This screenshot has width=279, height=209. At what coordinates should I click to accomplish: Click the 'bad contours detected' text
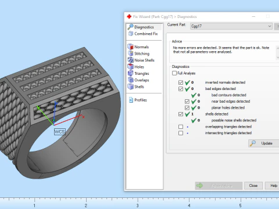(x=228, y=95)
